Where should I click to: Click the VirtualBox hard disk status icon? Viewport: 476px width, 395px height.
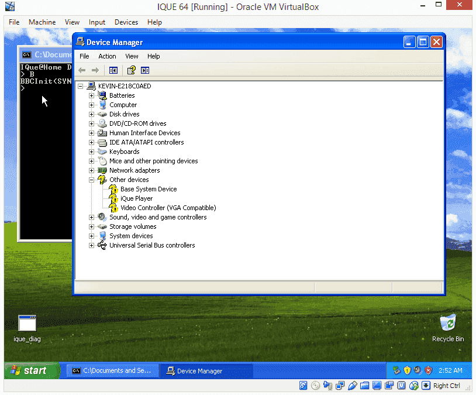[x=303, y=386]
